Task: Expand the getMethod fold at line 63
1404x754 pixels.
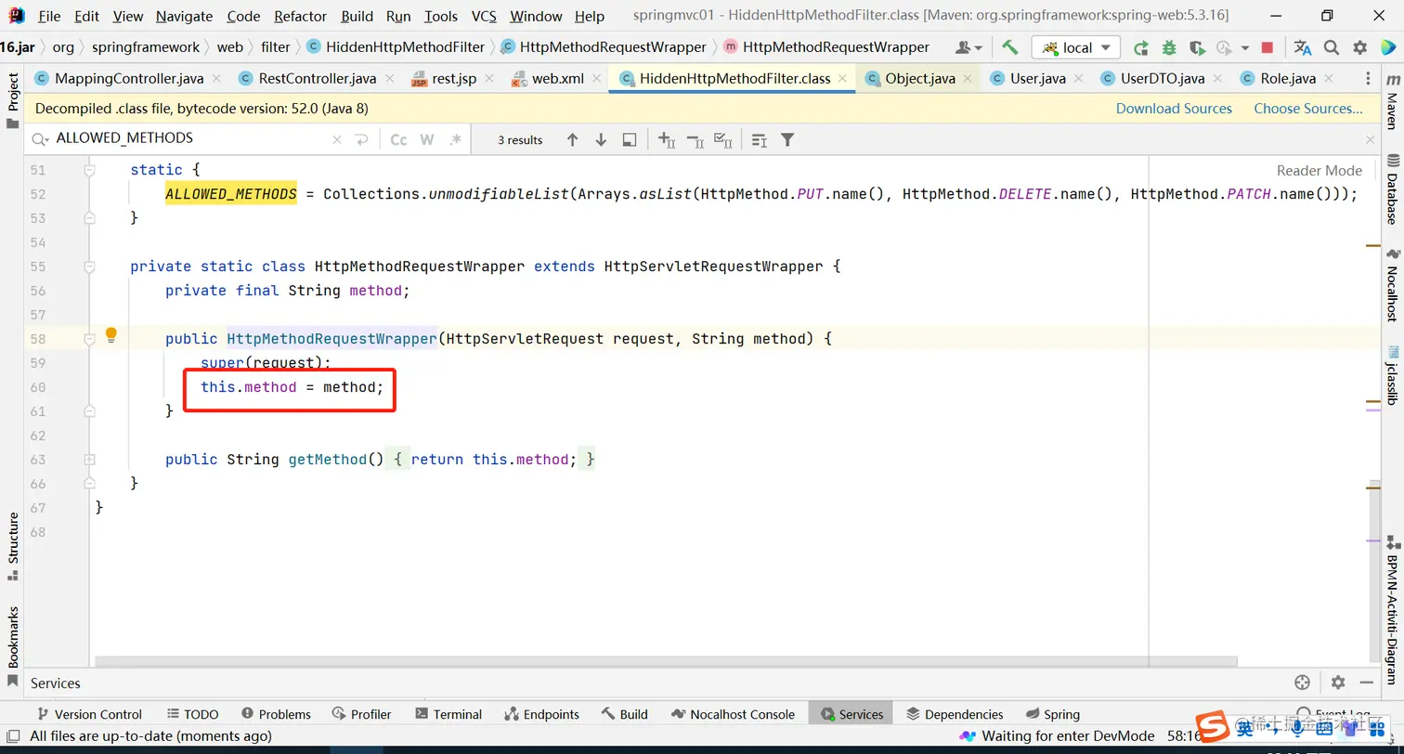Action: point(90,460)
